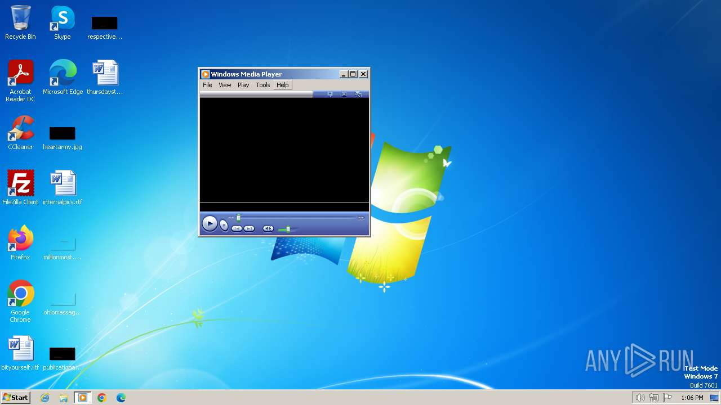721x405 pixels.
Task: Close the Windows Media Player window
Action: (363, 74)
